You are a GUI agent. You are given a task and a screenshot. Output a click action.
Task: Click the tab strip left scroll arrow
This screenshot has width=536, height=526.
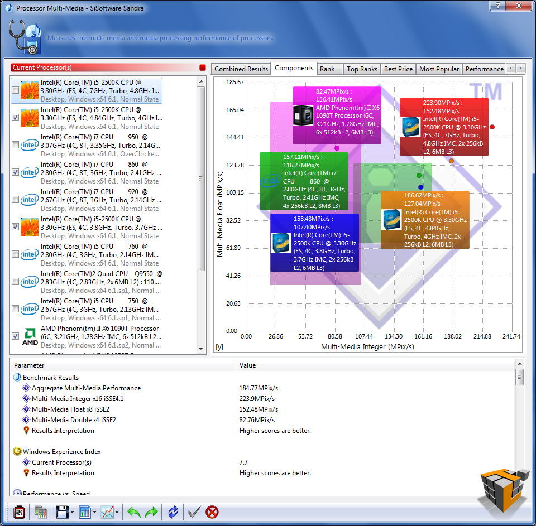point(510,68)
